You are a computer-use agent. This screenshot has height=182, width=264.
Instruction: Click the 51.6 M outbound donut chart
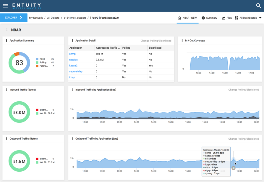click(19, 161)
